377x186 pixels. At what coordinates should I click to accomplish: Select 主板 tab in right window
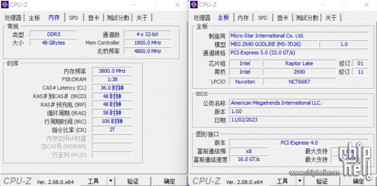[224, 18]
